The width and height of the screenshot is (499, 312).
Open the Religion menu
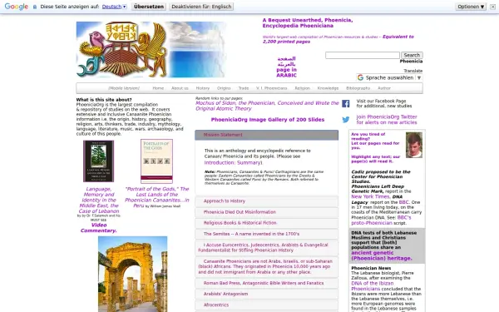303,88
